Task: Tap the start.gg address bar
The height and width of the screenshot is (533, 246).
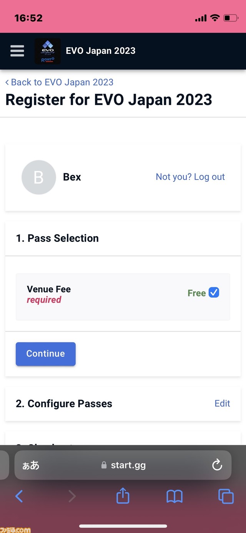Action: [123, 465]
